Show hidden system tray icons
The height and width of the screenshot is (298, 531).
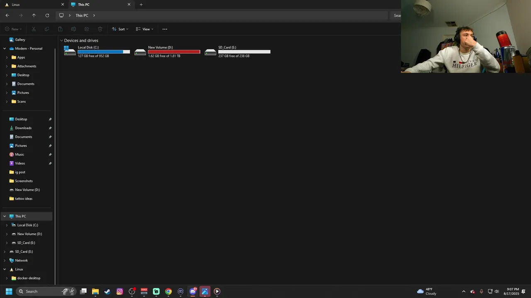464,291
